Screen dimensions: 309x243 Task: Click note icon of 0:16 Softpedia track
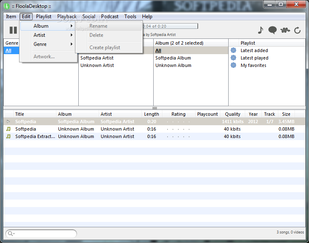pyautogui.click(x=8, y=129)
